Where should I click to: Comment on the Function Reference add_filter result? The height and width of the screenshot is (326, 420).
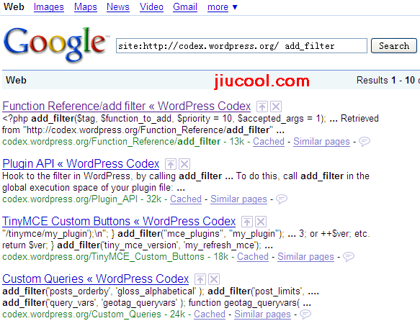(365, 141)
